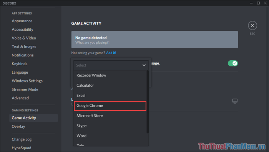Go to Accessibility settings
Image resolution: width=269 pixels, height=152 pixels.
coord(22,30)
